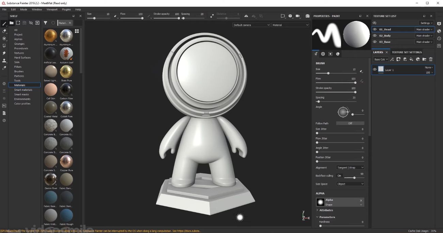443x233 pixels.
Task: Click the shelf filter funnel icon
Action: tap(45, 23)
